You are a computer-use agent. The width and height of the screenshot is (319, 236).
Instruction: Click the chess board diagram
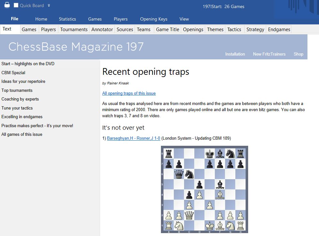pos(204,189)
